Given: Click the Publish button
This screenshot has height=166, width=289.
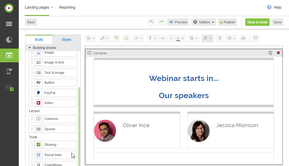Looking at the screenshot, I should click(x=227, y=22).
